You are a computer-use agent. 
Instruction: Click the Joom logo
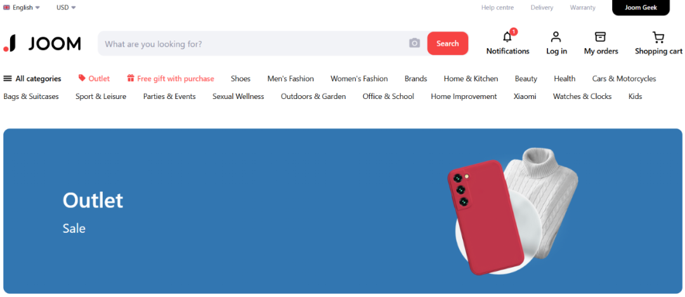[42, 43]
